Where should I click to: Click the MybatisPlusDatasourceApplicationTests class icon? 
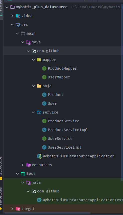coord(39,200)
